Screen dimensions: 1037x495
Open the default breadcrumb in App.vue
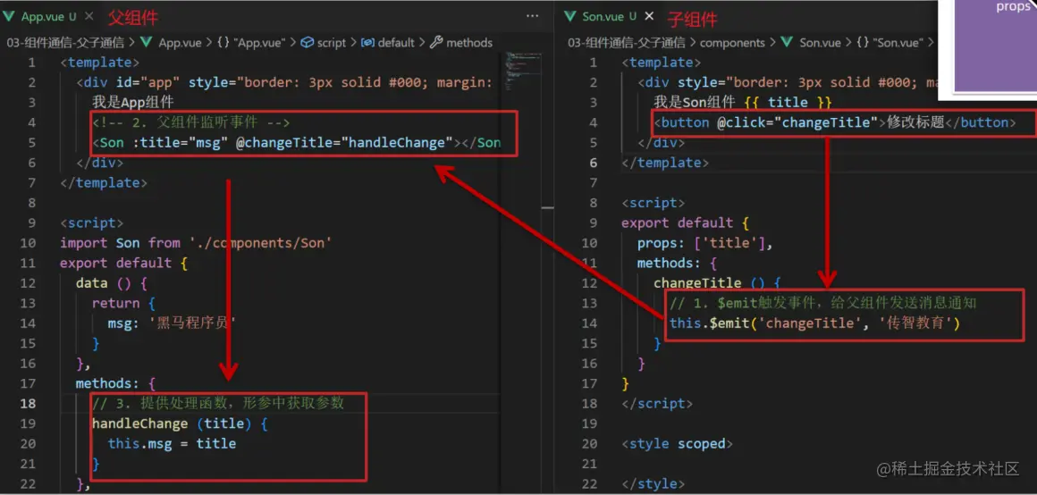point(396,43)
